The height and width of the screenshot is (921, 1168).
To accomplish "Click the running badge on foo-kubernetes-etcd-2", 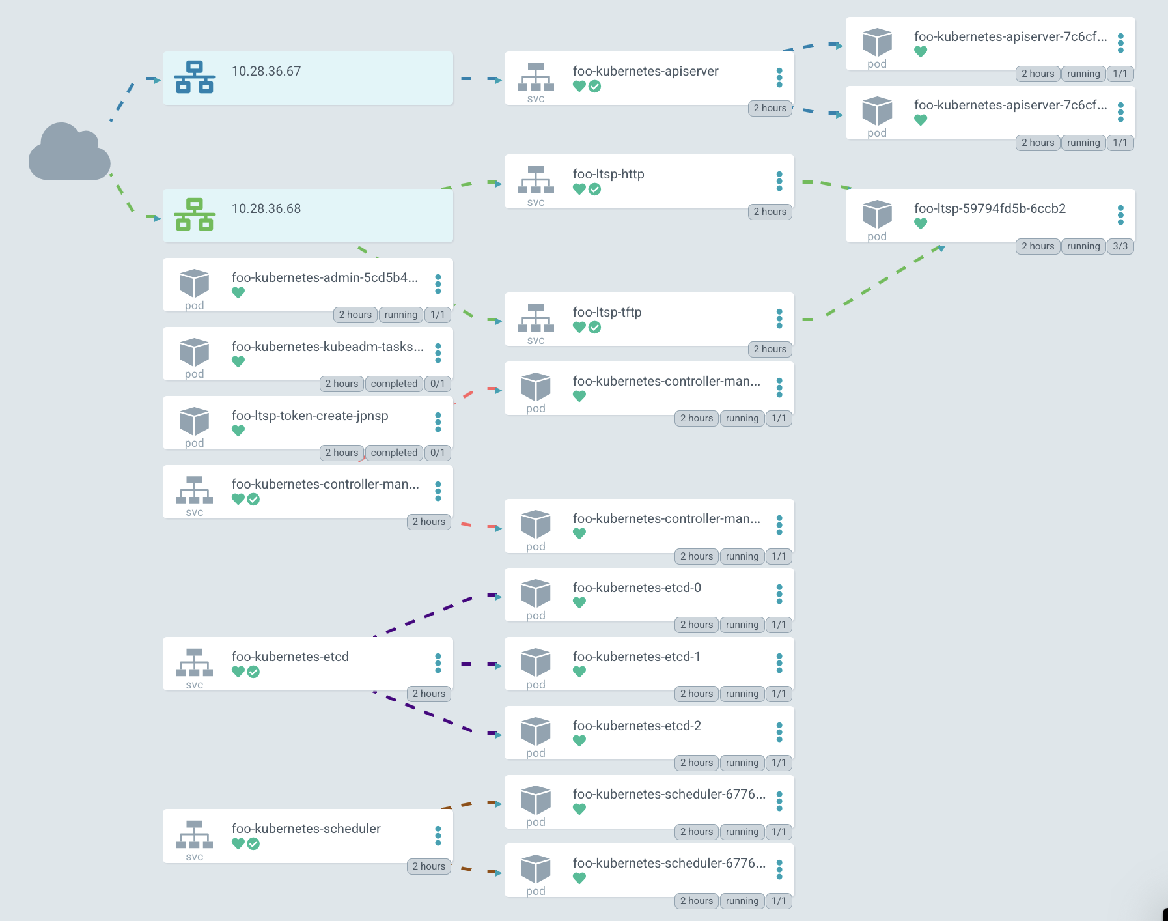I will [x=742, y=763].
